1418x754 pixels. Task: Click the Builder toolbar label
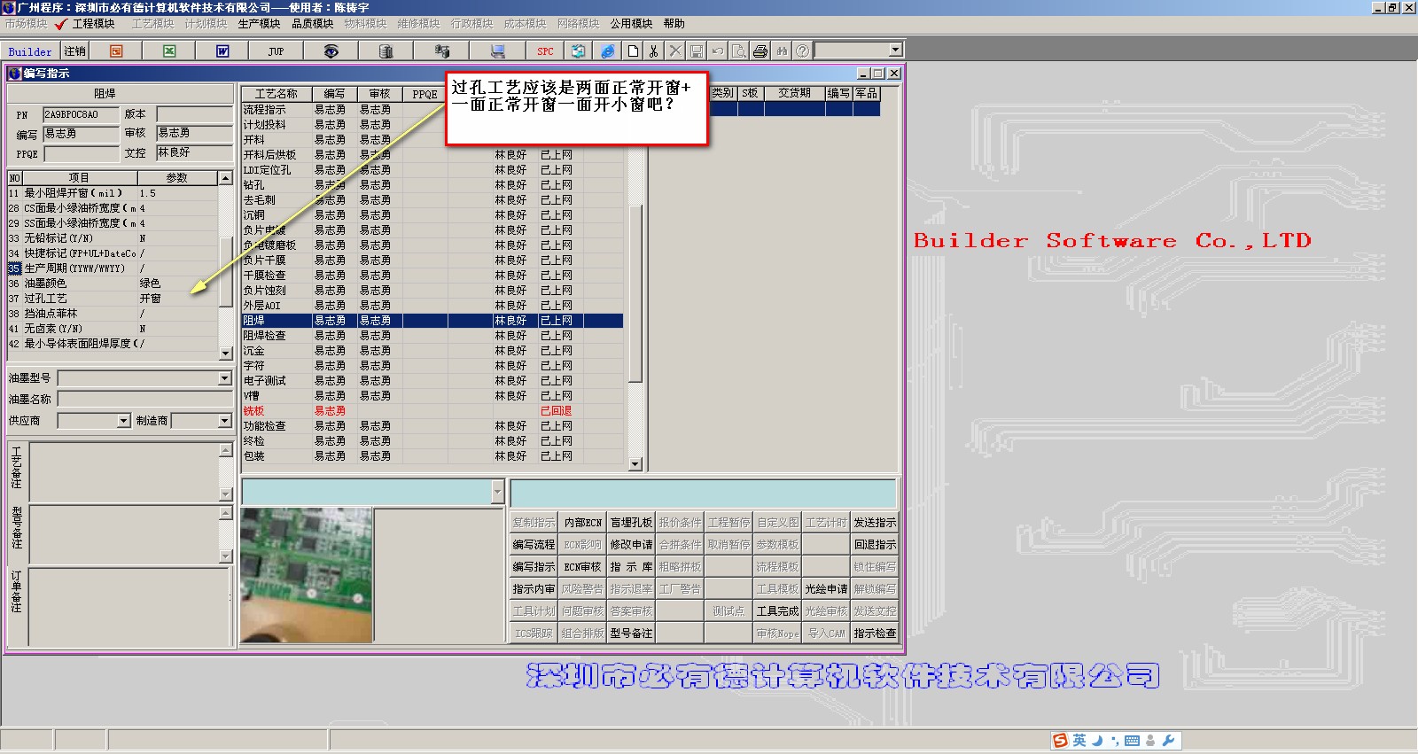pyautogui.click(x=30, y=51)
